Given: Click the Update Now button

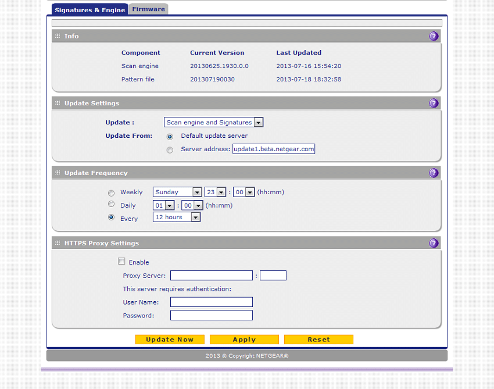Looking at the screenshot, I should pos(170,340).
